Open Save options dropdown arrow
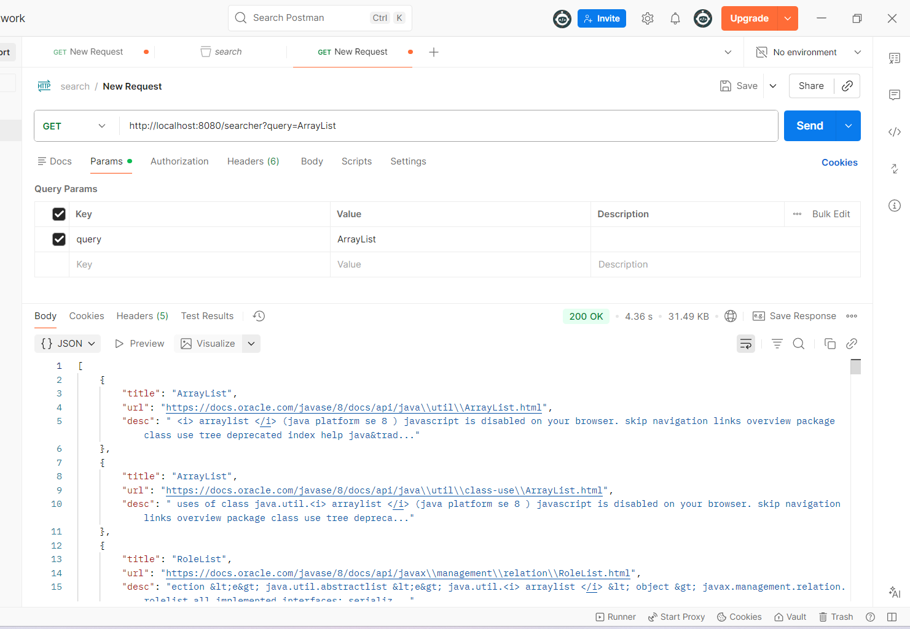Image resolution: width=910 pixels, height=629 pixels. coord(773,86)
